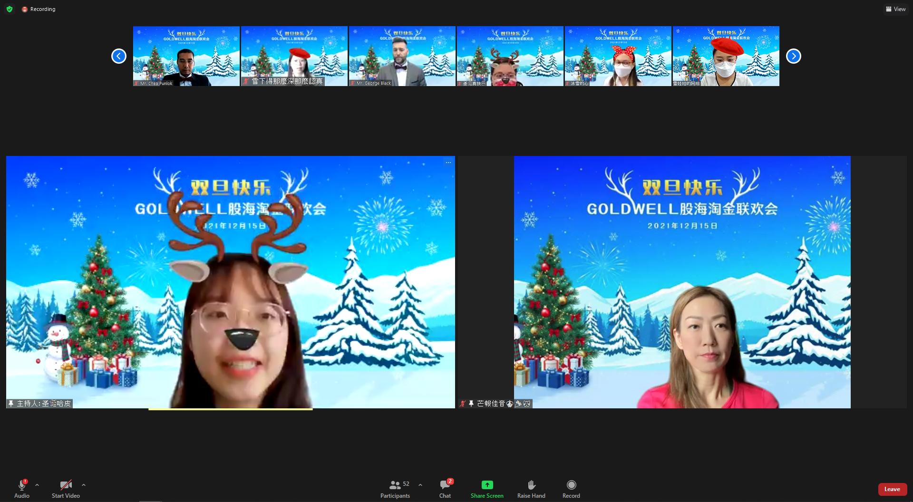Click the name label 芒報佳音

click(504, 404)
